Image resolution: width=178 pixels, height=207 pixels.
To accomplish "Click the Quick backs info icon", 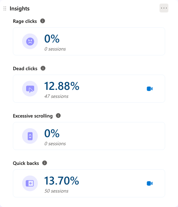I will coord(45,163).
